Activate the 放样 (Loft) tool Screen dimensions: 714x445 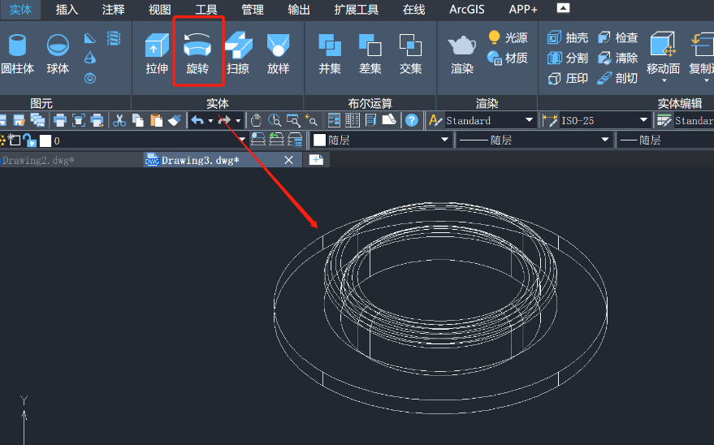click(x=279, y=54)
